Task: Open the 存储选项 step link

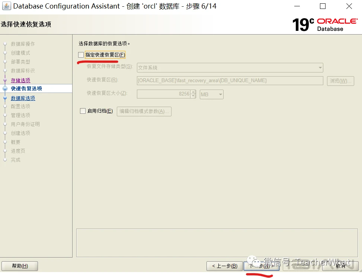Action: tap(20, 80)
